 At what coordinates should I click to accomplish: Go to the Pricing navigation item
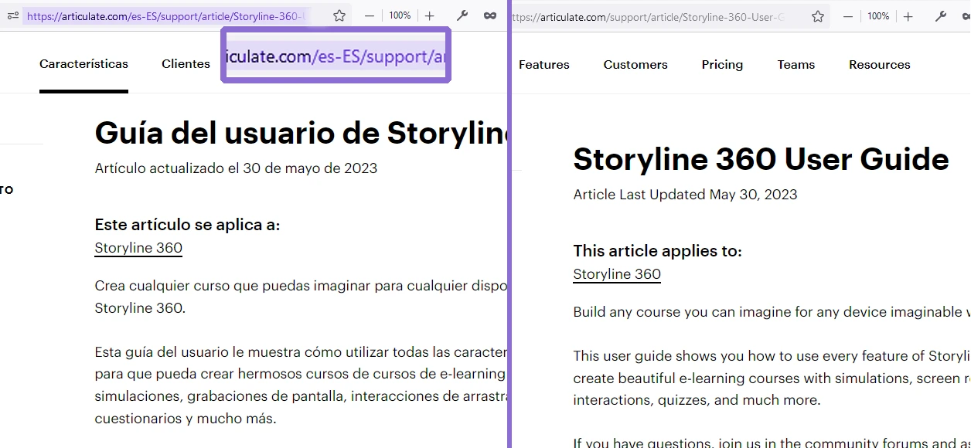tap(722, 65)
